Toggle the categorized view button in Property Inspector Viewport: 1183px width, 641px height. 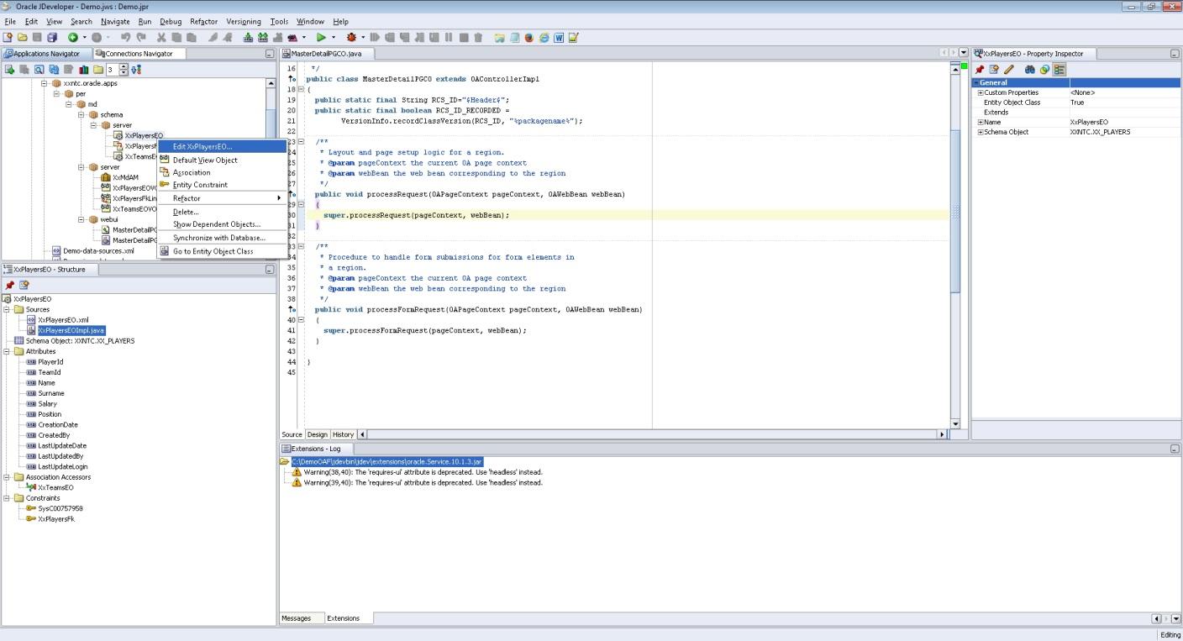coord(1059,70)
